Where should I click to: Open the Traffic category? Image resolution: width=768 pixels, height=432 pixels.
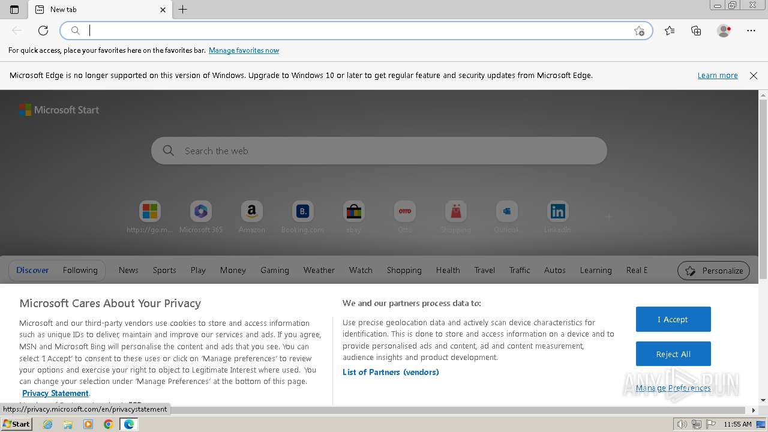[520, 271]
